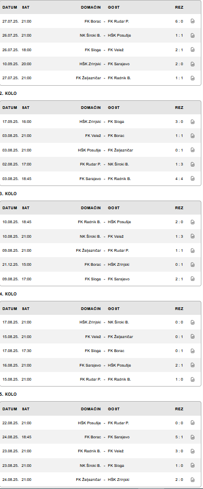Viewport: 203px width, 489px height.
Task: Click the REZ column header in 4. KOLO table
Action: click(179, 309)
